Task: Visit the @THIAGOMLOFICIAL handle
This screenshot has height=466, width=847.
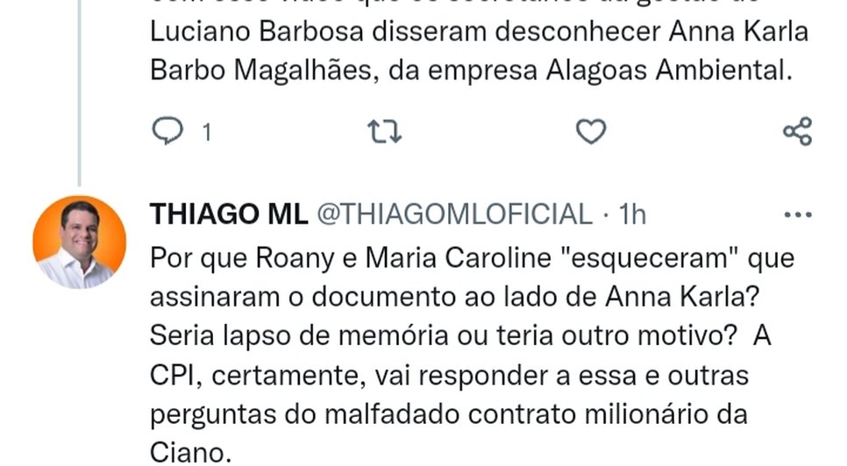Action: (455, 214)
